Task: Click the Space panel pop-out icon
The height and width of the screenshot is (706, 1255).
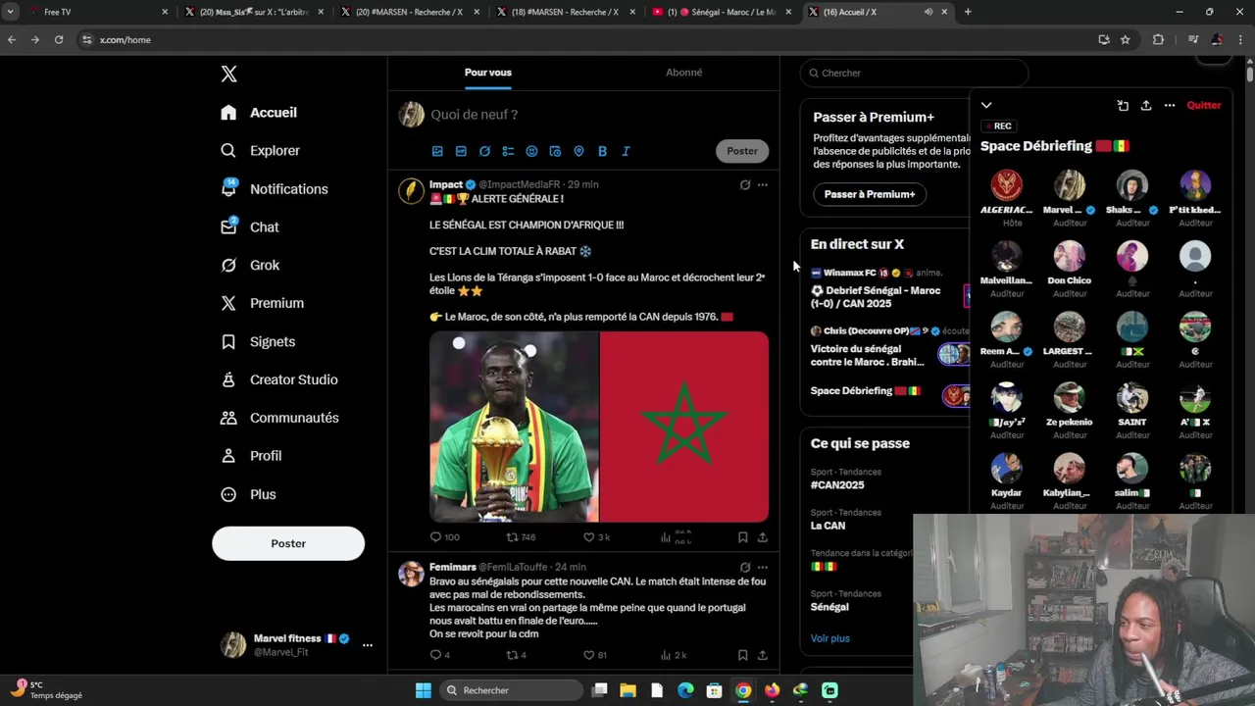Action: coord(1123,105)
